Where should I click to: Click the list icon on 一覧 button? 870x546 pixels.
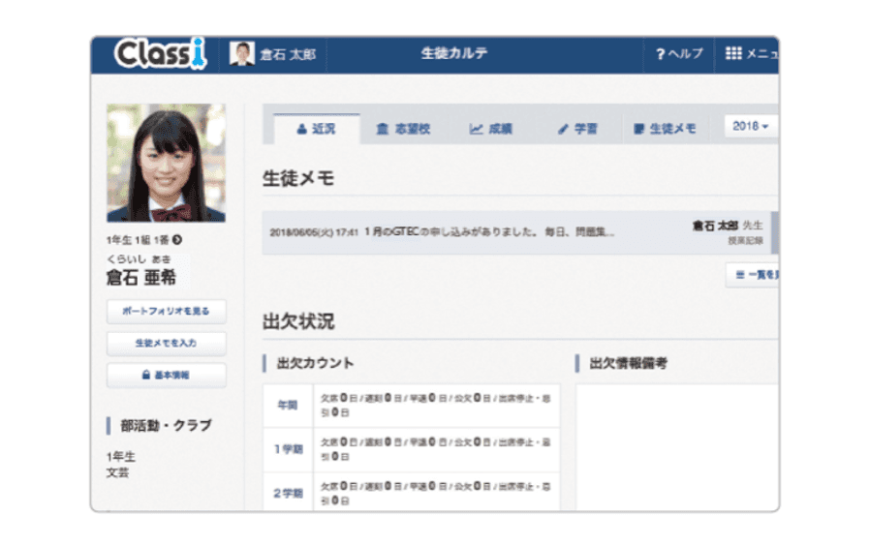click(x=739, y=275)
